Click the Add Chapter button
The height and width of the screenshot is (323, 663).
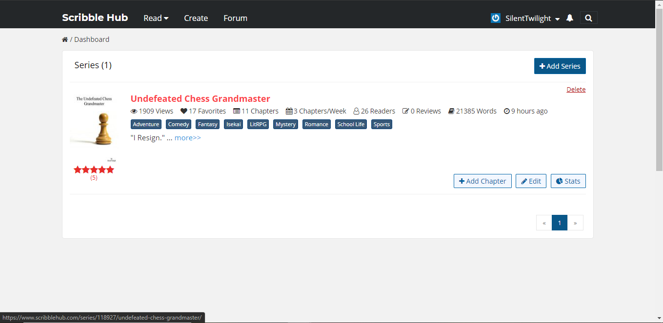tap(482, 181)
